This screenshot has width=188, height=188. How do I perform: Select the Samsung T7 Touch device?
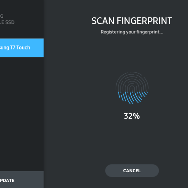22,48
